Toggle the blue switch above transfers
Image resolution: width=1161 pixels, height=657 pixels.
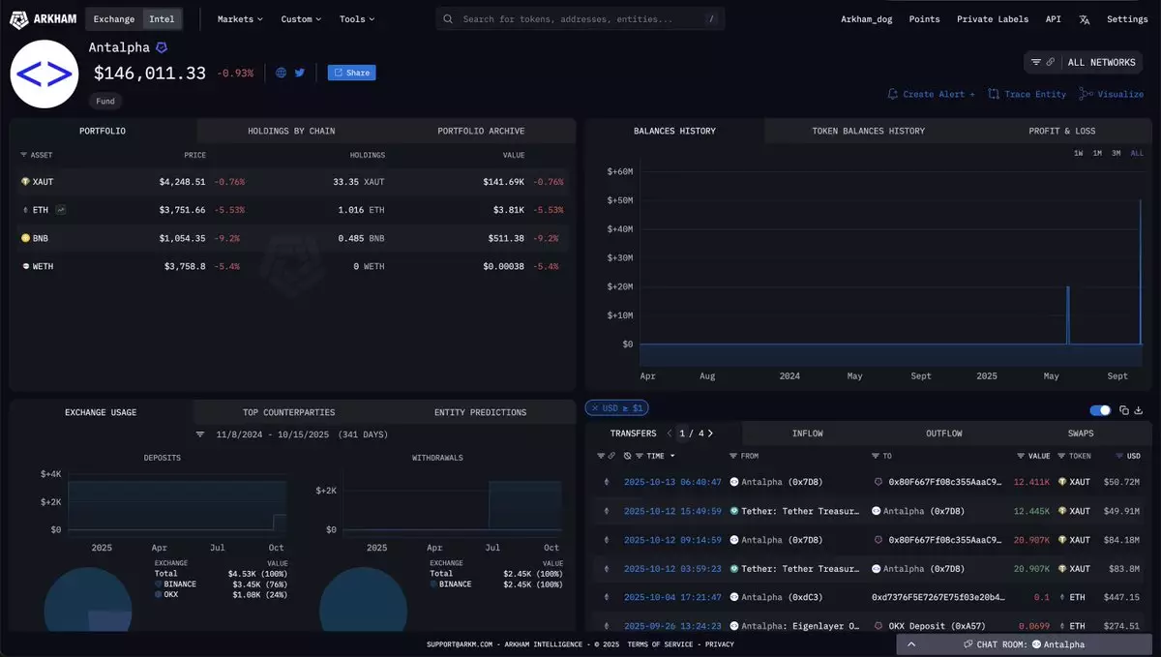1100,409
